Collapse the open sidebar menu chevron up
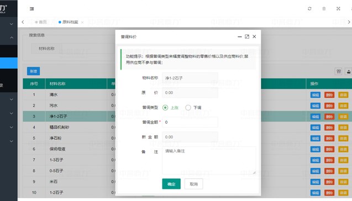 coord(12,38)
